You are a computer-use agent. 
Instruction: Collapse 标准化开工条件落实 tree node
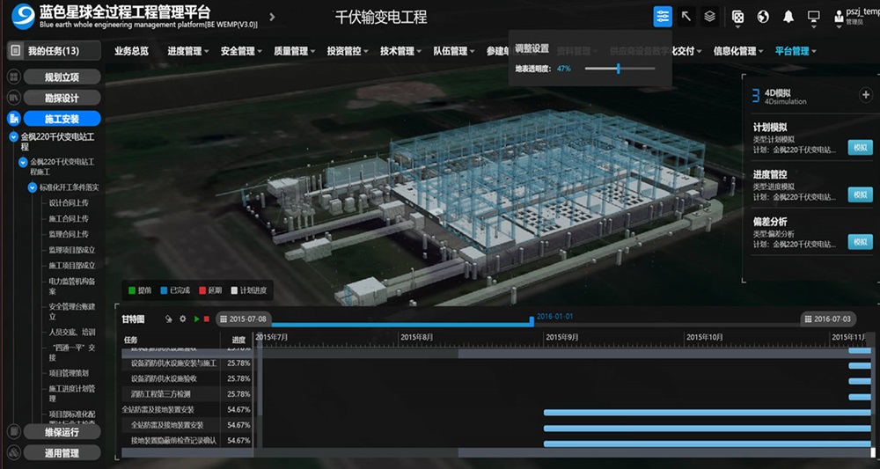coord(32,187)
